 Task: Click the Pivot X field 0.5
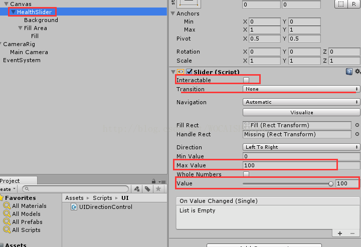point(265,39)
